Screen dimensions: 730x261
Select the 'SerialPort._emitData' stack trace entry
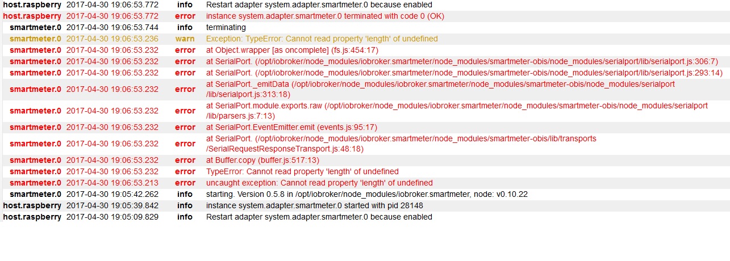[440, 89]
